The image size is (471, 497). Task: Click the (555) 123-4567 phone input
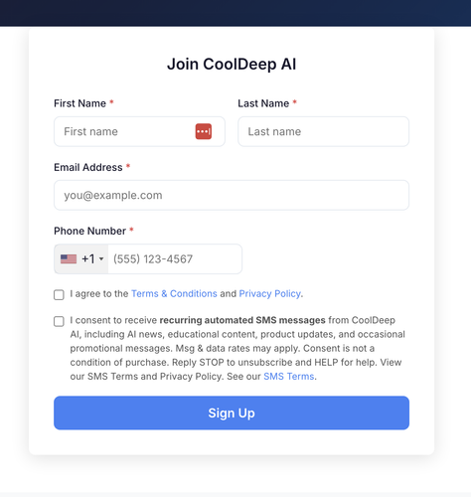coord(175,259)
